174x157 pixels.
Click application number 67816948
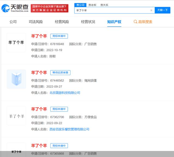pyautogui.click(x=57, y=44)
